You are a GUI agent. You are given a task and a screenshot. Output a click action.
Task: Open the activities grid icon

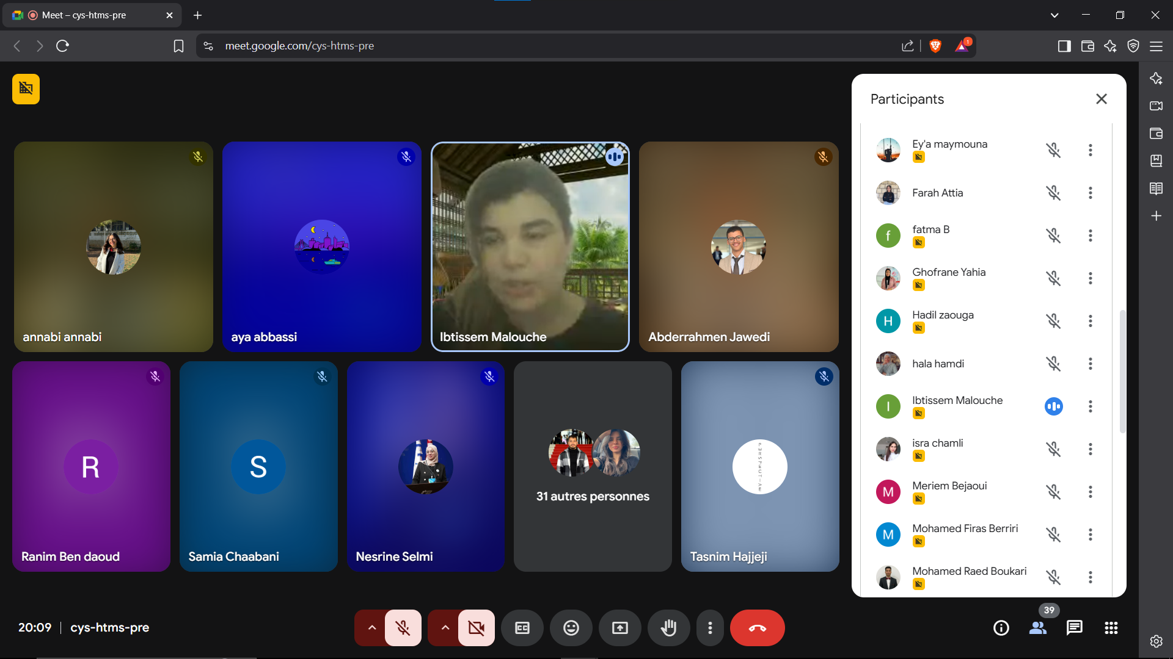1111,628
